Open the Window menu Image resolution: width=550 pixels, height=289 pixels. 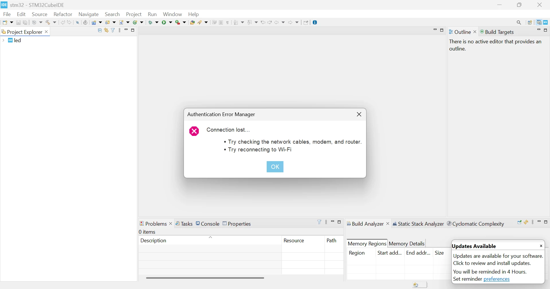click(172, 14)
